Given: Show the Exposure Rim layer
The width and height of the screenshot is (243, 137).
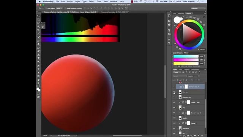Looking at the screenshot, I should (174, 97).
